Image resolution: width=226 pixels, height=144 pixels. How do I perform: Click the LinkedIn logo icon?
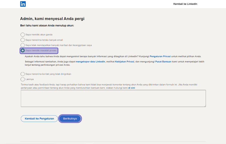(23, 4)
